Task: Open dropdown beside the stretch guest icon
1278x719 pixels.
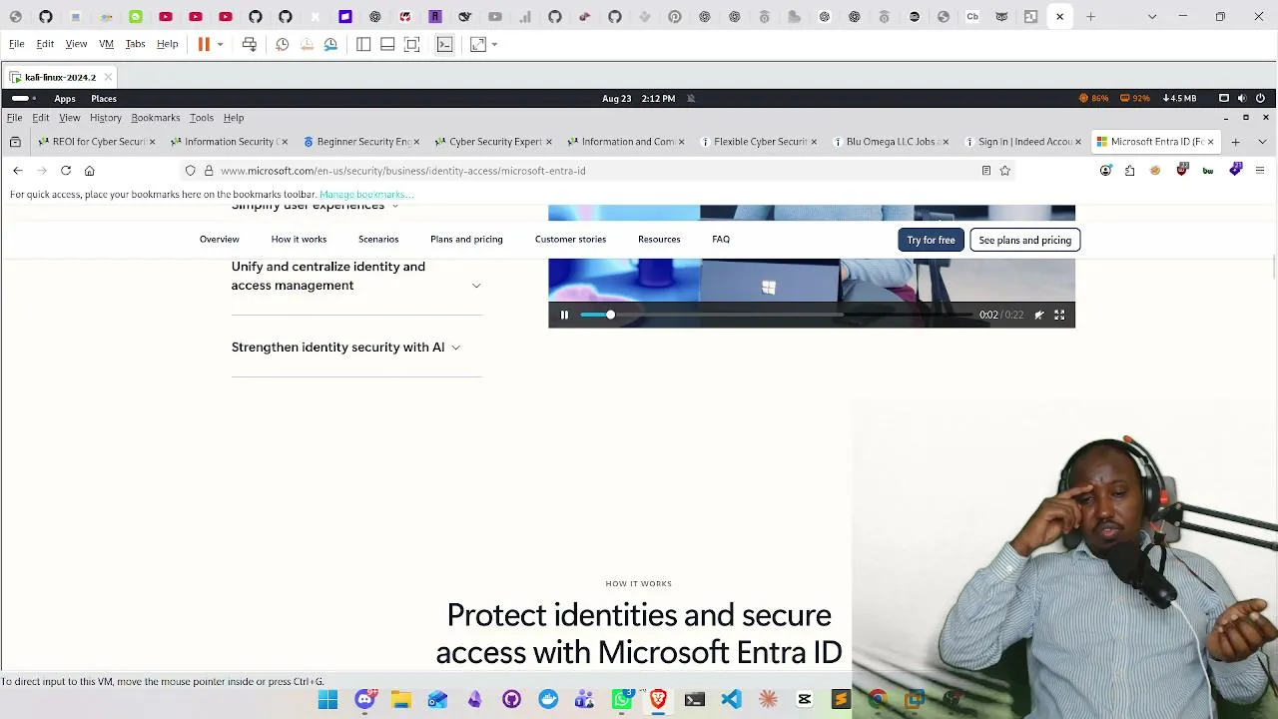Action: [494, 44]
